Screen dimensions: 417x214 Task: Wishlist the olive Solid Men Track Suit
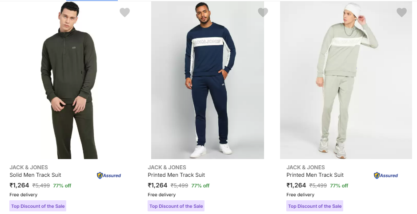(x=124, y=12)
